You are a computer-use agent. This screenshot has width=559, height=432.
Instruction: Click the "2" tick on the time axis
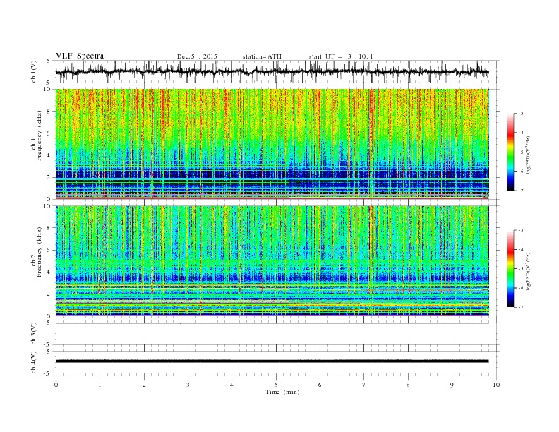[x=144, y=385]
